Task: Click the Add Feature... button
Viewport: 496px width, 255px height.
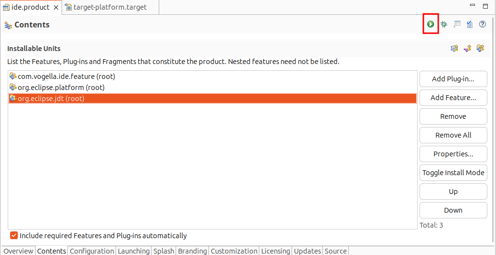Action: pos(453,98)
